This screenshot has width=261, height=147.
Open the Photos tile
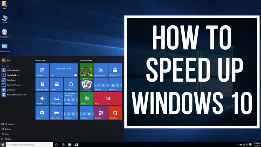click(57, 84)
